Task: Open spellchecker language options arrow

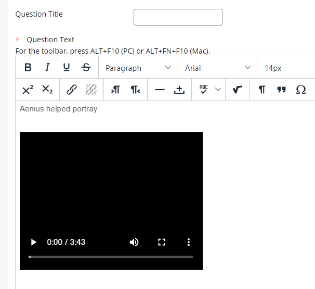Action: pos(218,89)
